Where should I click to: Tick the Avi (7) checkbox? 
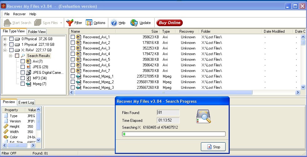click(x=23, y=61)
